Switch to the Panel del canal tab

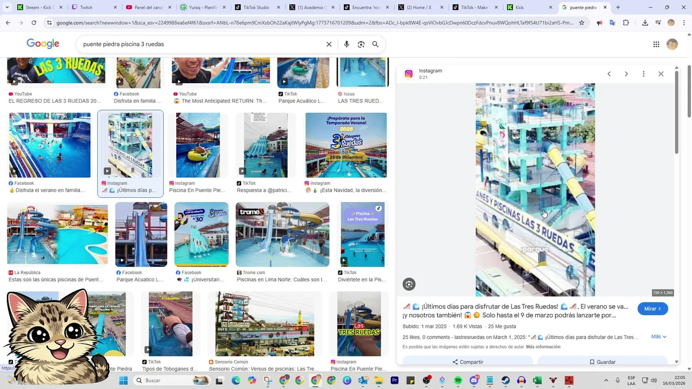click(x=148, y=8)
